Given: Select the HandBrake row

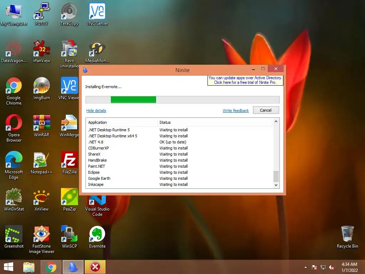Looking at the screenshot, I should coord(179,160).
